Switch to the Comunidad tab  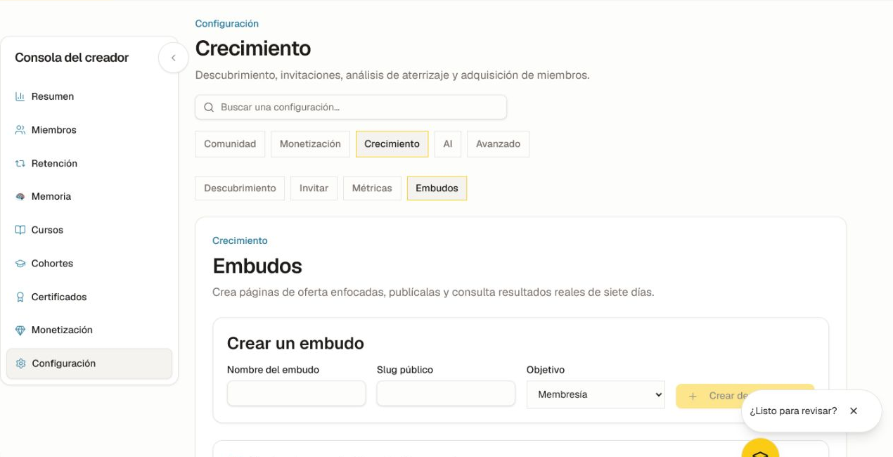pos(230,144)
